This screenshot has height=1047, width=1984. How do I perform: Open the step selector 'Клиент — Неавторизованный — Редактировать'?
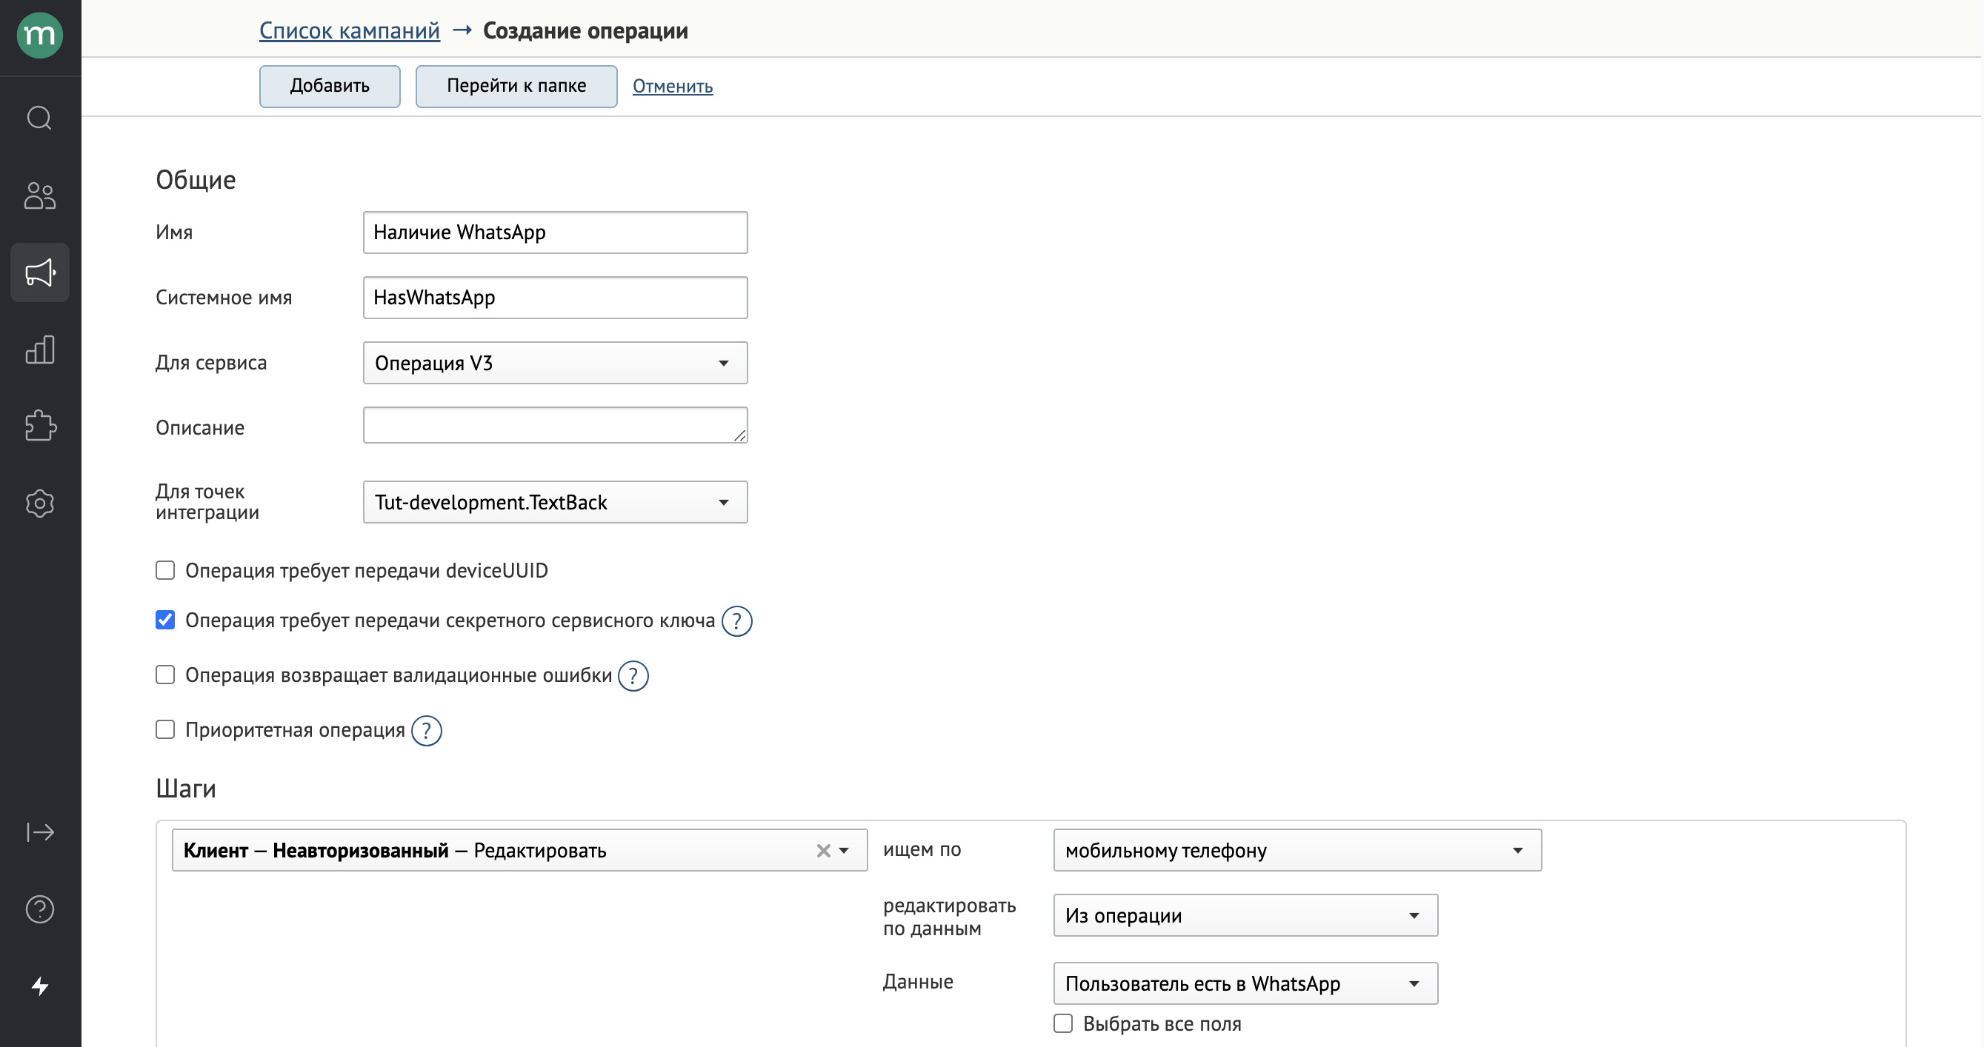click(519, 851)
